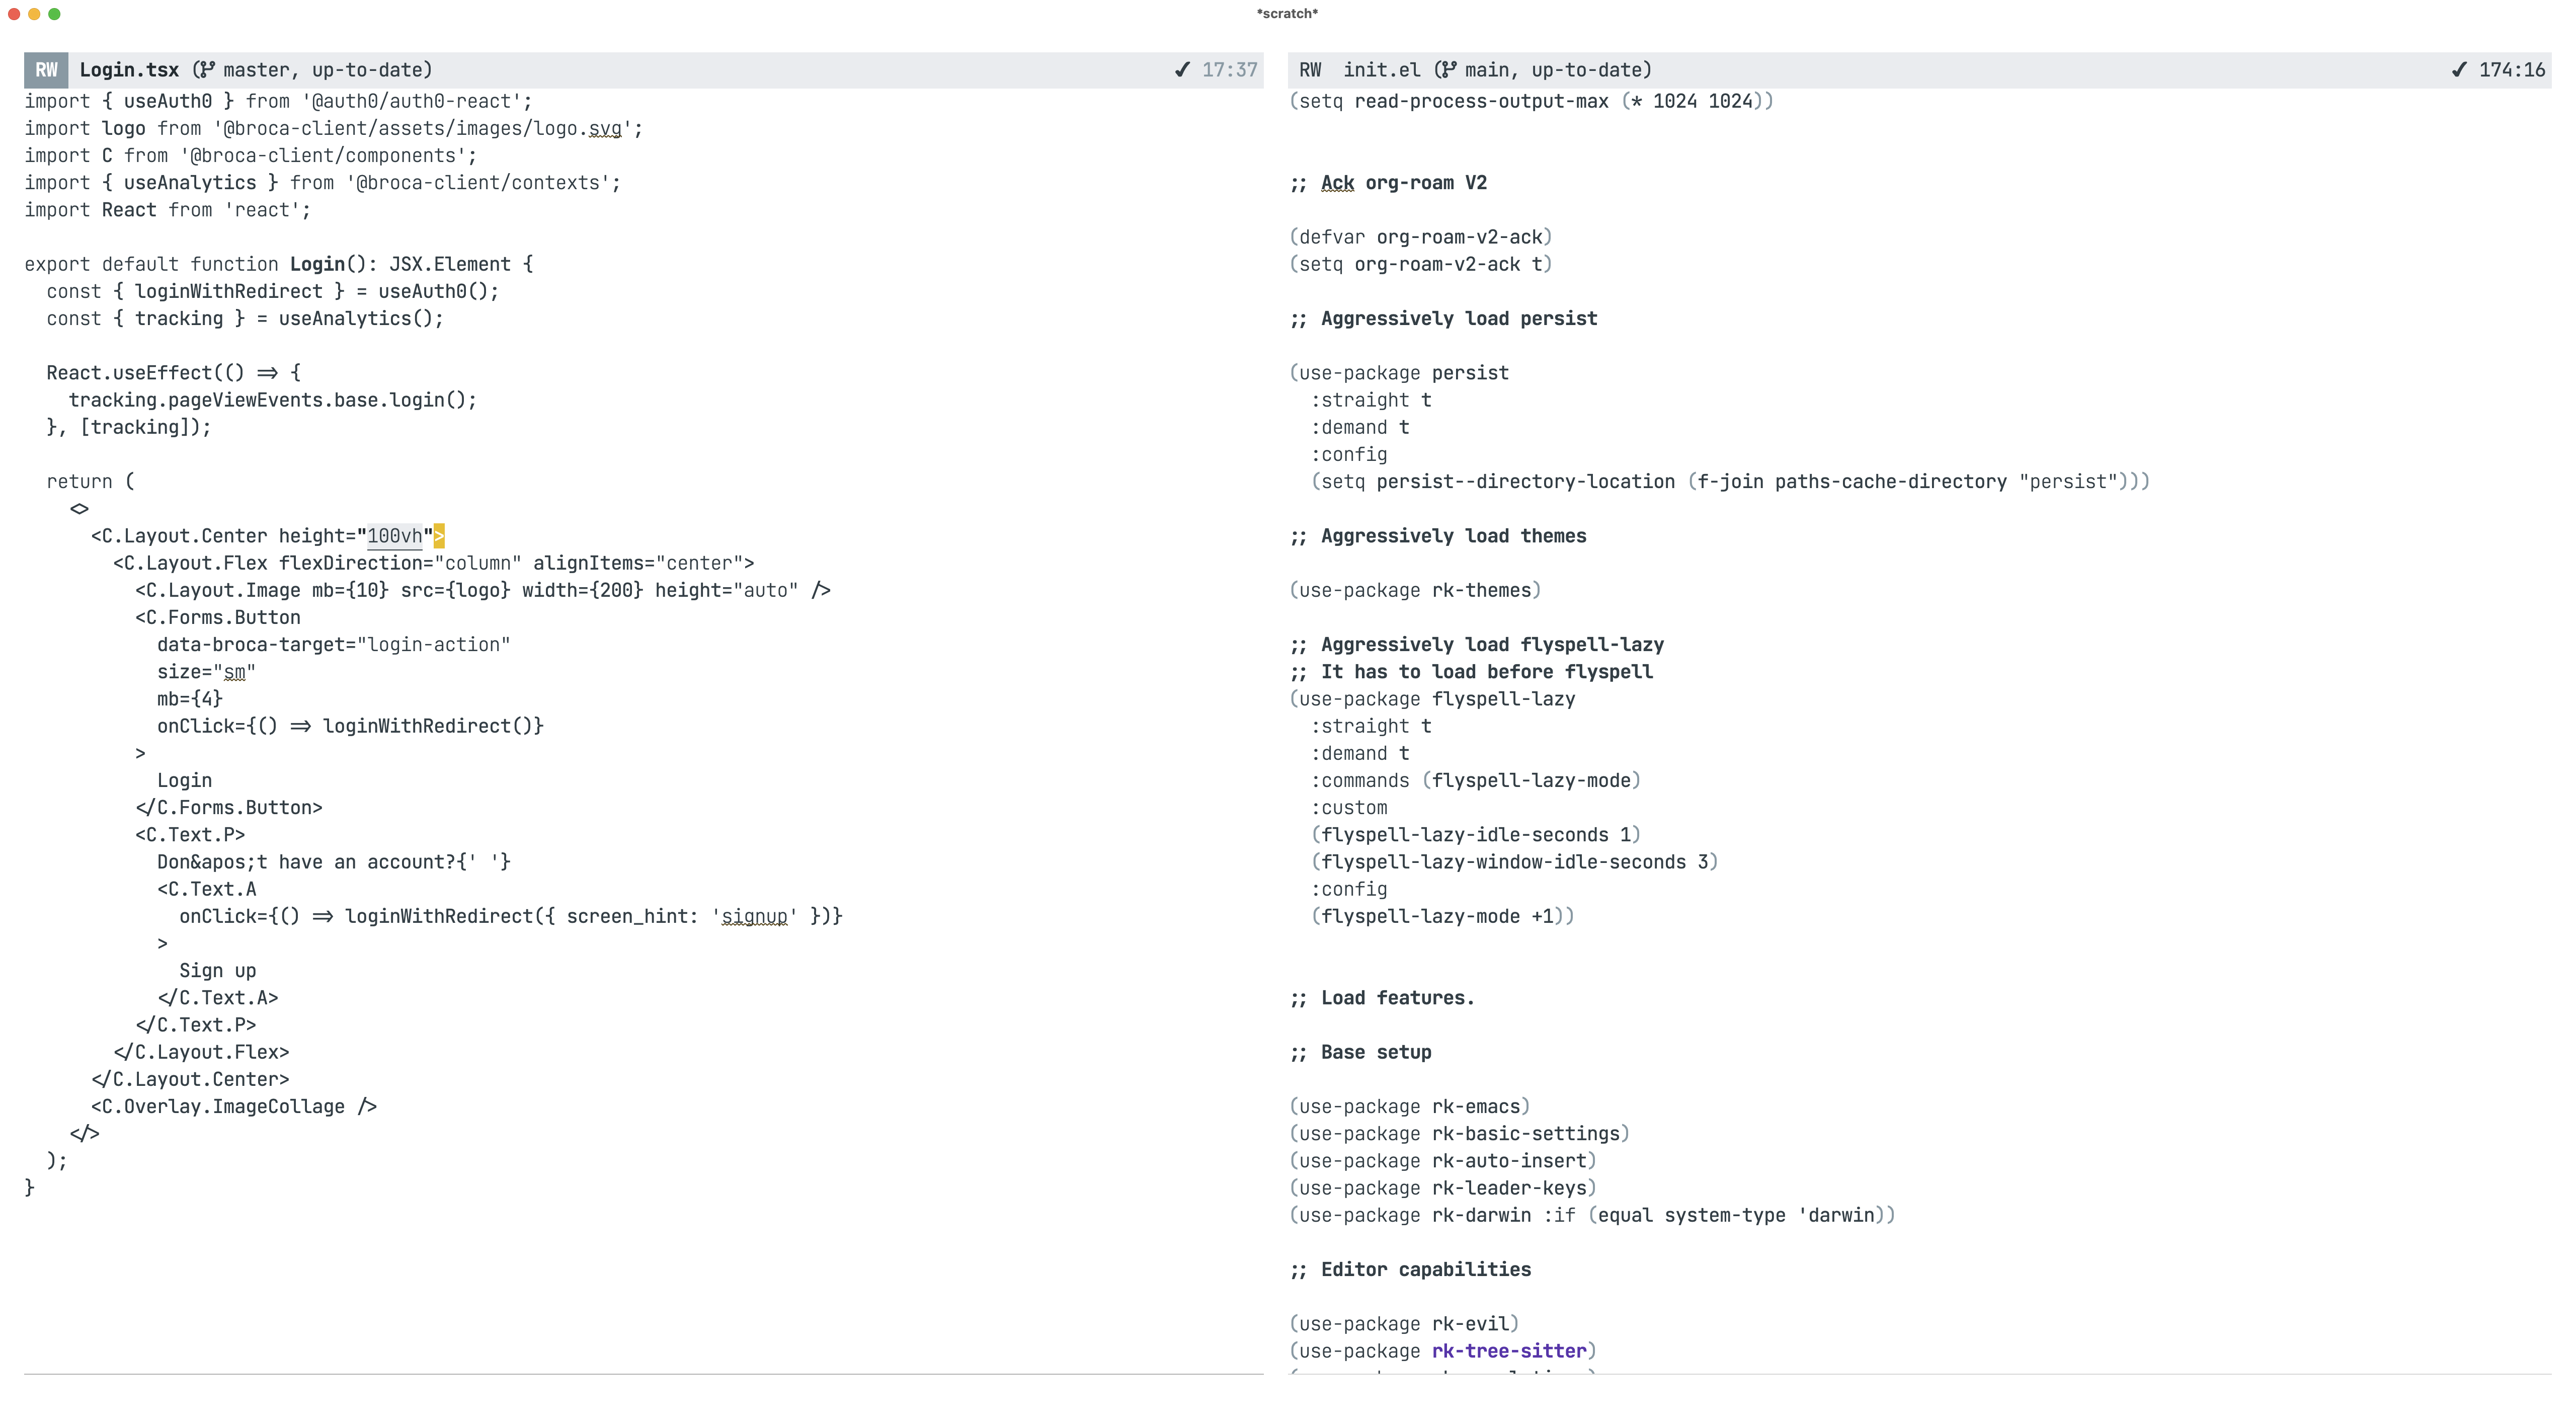Click the yellow highlighted cursor after 100vh
The width and height of the screenshot is (2576, 1424).
coord(439,536)
